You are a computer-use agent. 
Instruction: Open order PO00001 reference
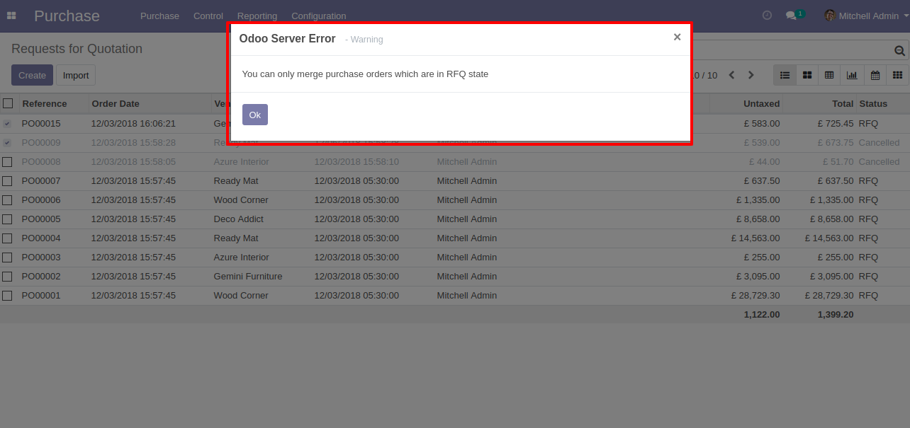(41, 295)
